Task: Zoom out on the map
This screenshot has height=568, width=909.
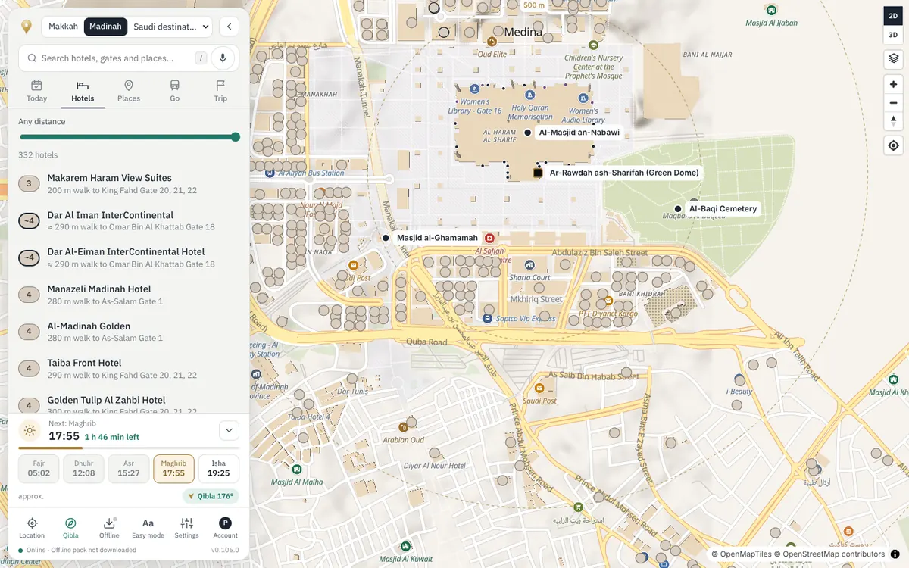Action: pos(893,103)
